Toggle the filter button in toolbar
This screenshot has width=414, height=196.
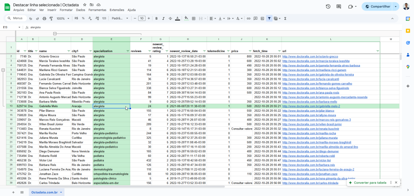coord(269,19)
